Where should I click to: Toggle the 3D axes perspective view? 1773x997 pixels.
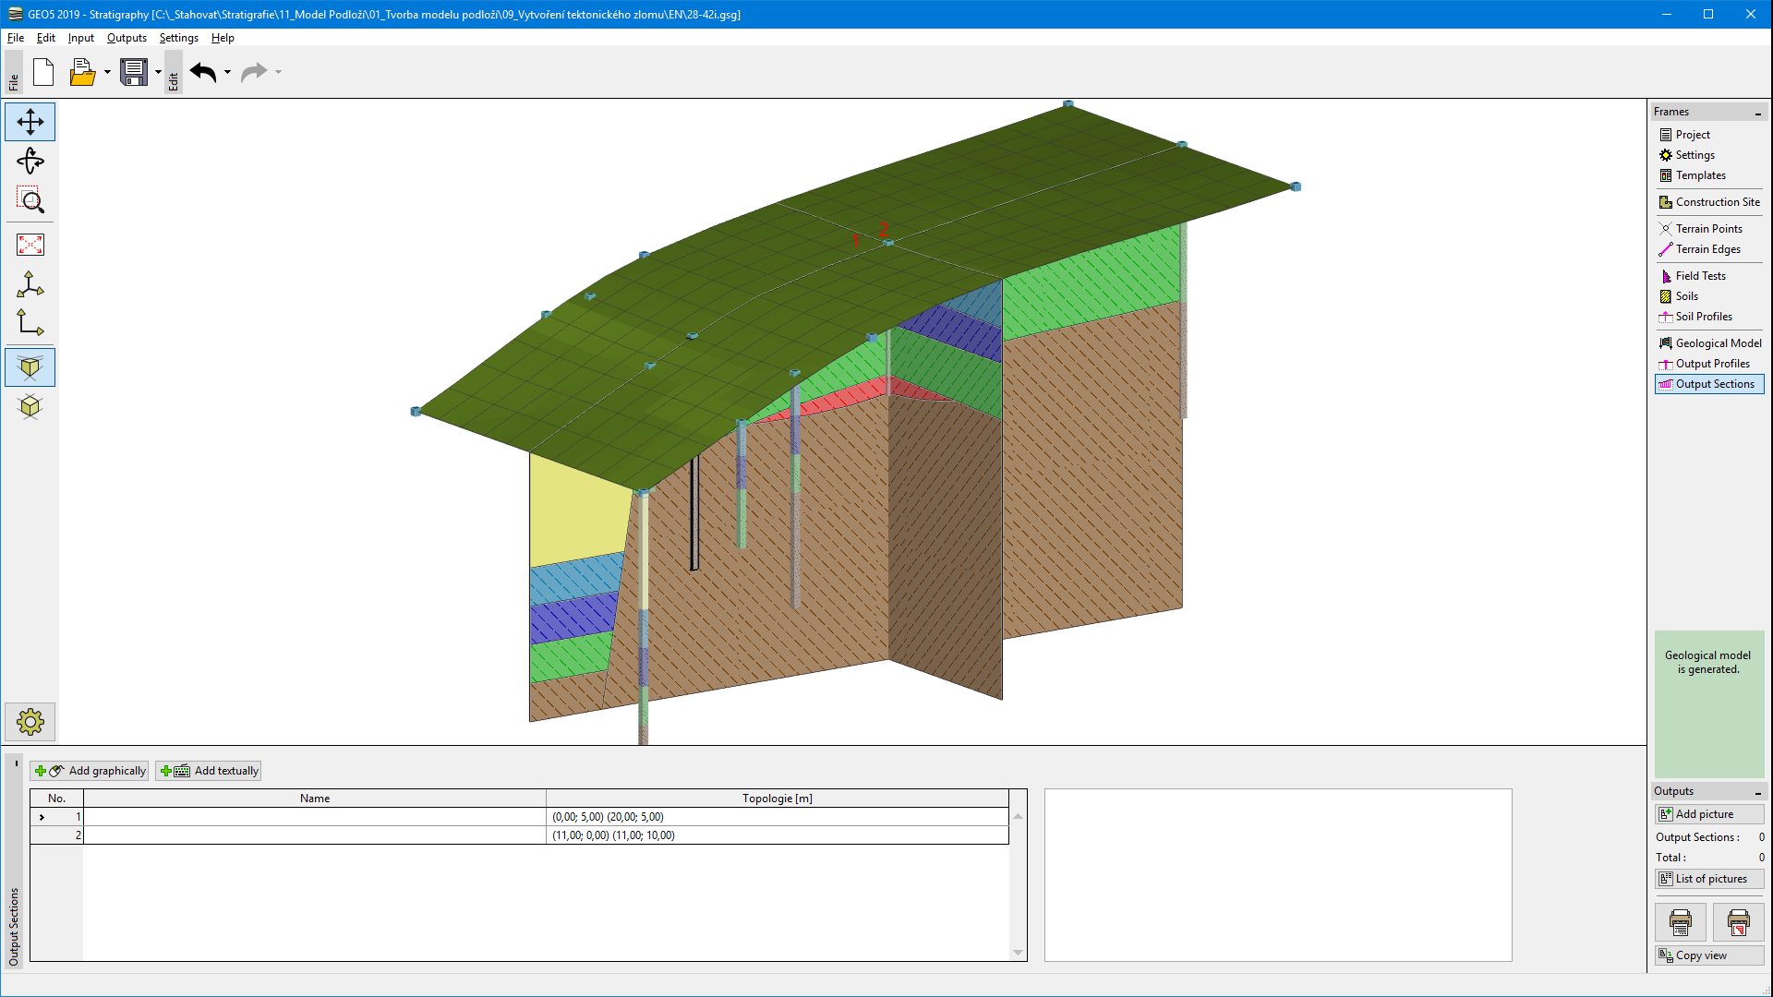(30, 284)
